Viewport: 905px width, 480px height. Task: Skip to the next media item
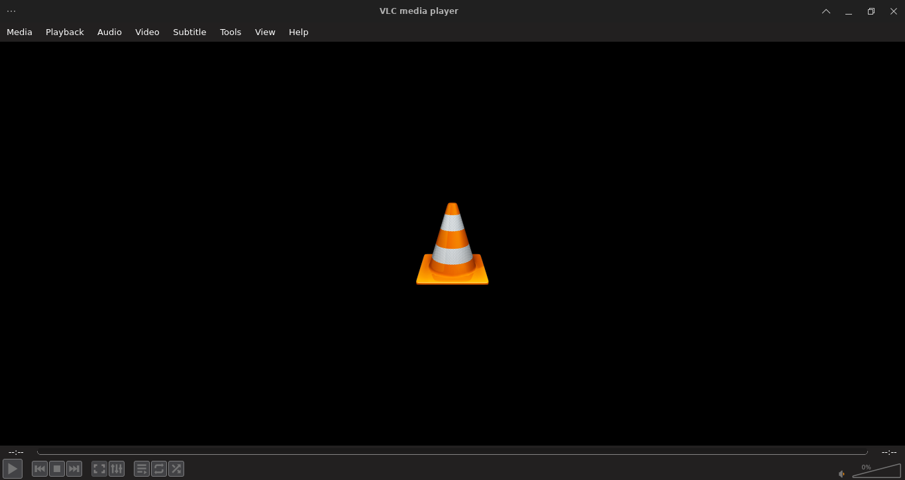click(x=74, y=468)
